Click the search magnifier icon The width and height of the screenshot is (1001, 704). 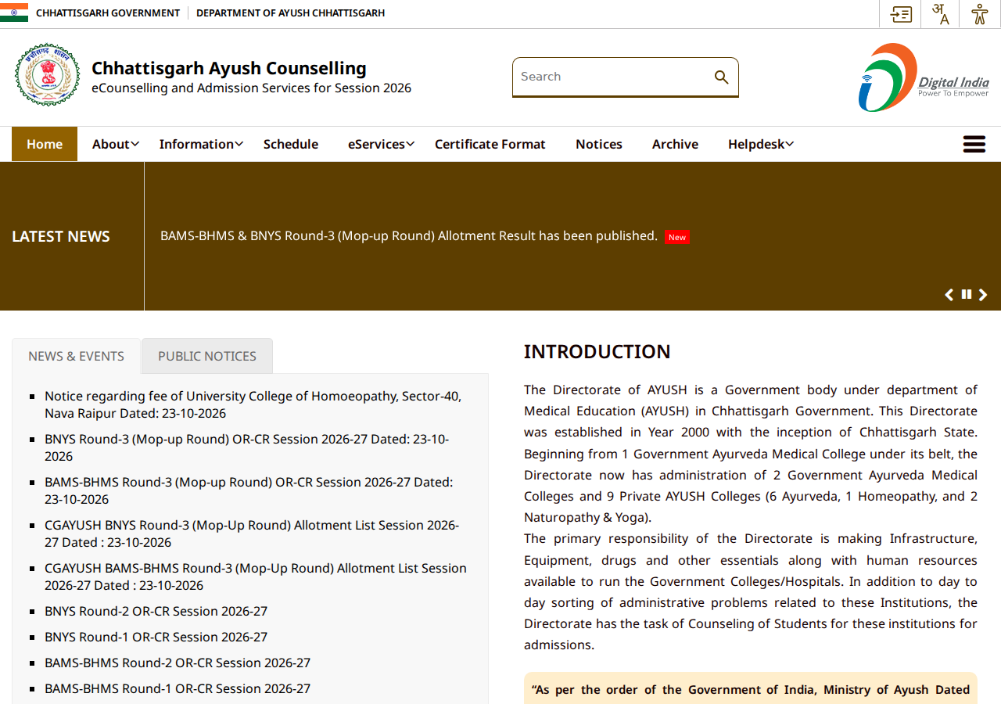point(721,77)
